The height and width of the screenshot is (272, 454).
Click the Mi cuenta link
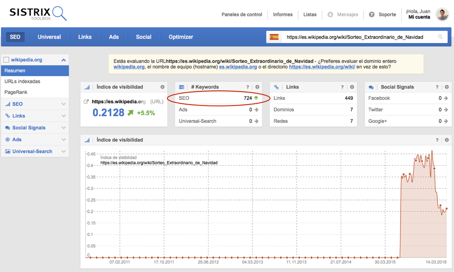[x=419, y=17]
